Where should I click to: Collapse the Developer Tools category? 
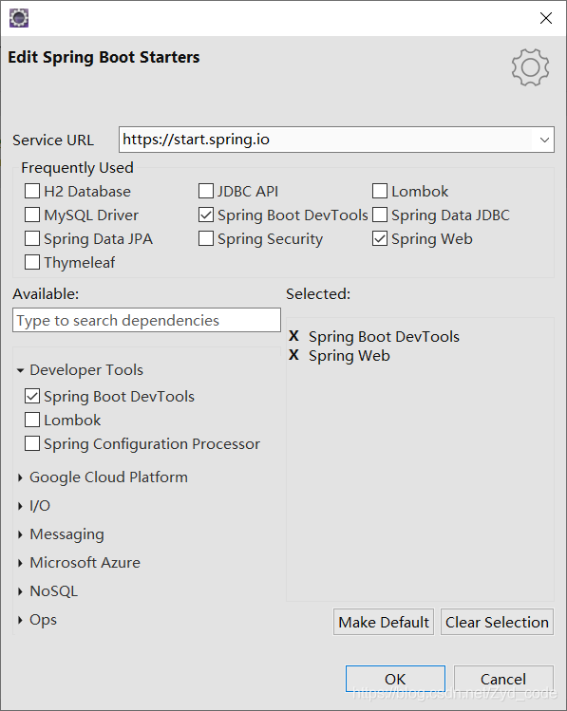tap(20, 370)
